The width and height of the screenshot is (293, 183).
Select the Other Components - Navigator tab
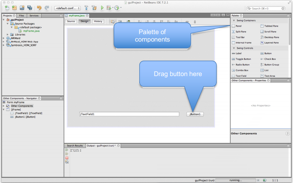click(x=20, y=98)
